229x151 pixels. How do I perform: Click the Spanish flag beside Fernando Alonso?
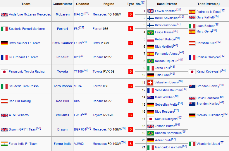click(151, 54)
